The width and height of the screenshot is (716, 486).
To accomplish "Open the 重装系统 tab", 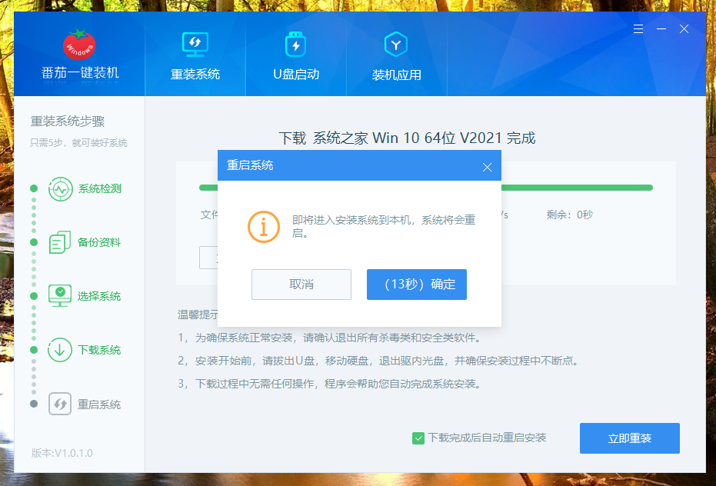I will (195, 54).
